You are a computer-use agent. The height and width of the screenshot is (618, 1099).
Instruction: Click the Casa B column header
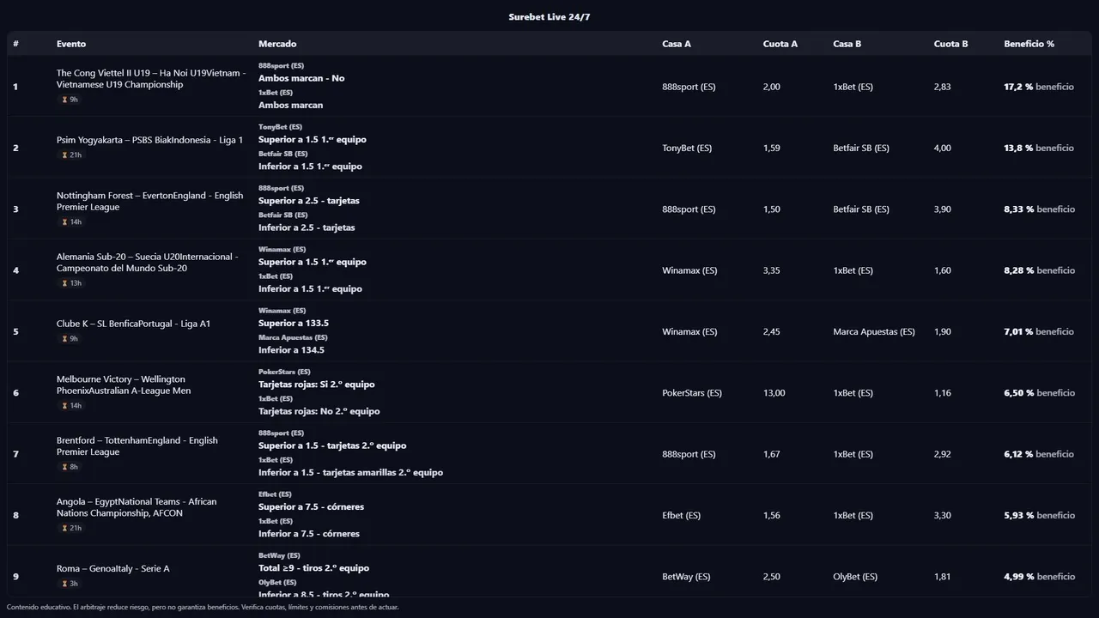coord(847,44)
